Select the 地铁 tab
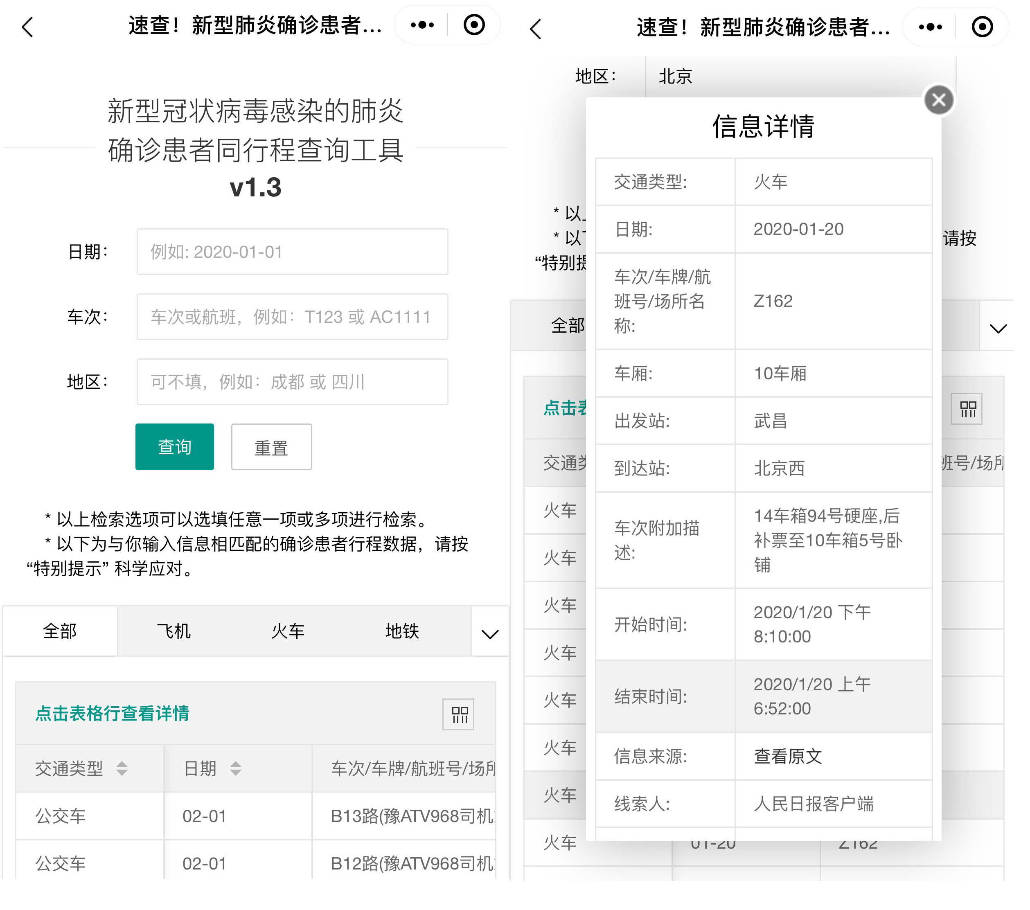The width and height of the screenshot is (1030, 910). pyautogui.click(x=401, y=631)
